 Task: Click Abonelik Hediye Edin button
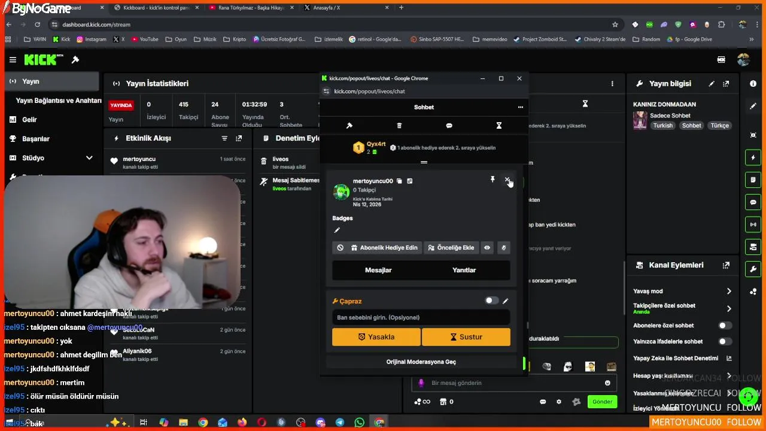[x=385, y=248]
